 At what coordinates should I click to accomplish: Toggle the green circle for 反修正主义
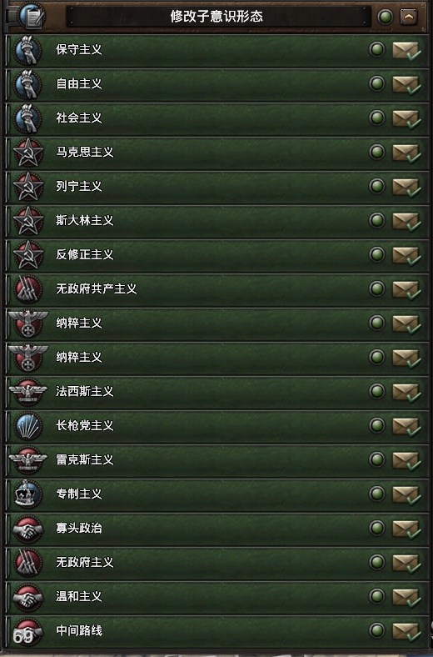377,254
